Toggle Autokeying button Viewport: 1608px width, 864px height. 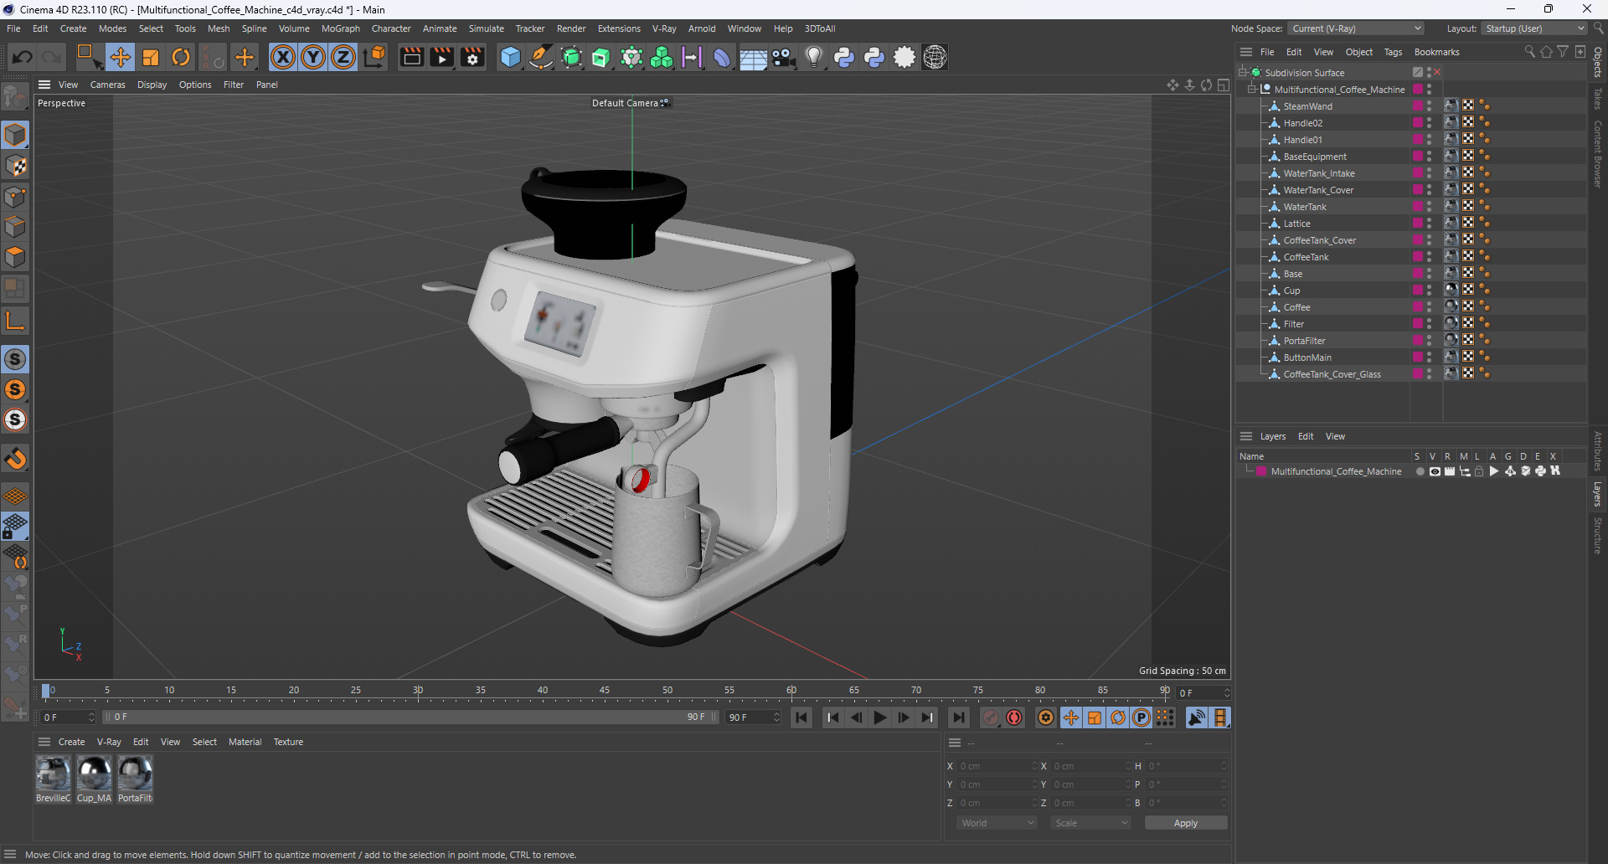point(1014,717)
